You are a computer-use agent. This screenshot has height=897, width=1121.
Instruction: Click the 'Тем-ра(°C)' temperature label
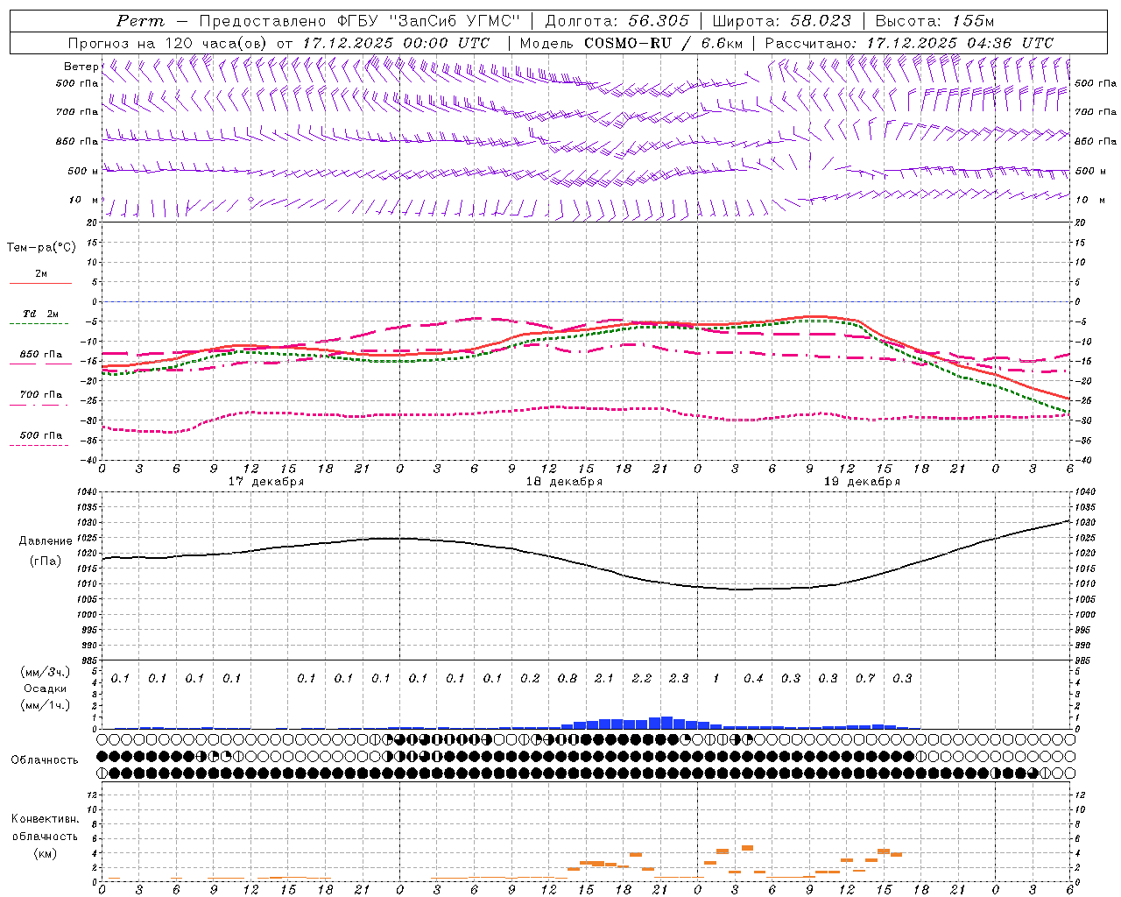tap(41, 247)
